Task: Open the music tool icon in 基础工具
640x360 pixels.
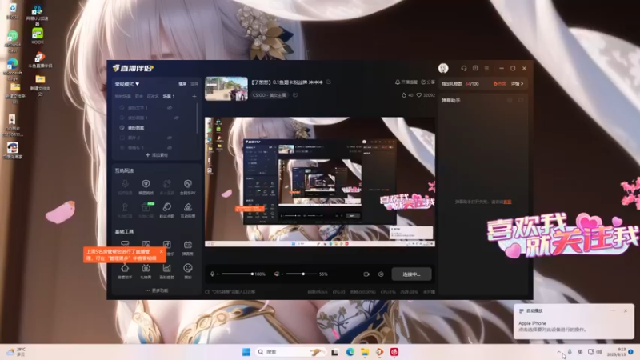Action: [167, 244]
